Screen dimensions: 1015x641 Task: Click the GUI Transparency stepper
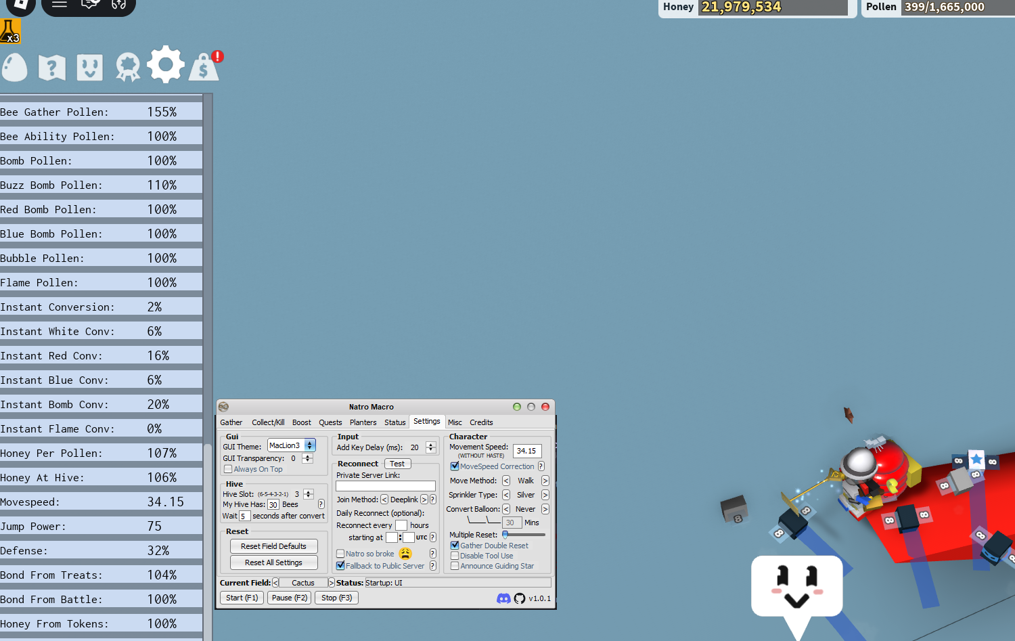pyautogui.click(x=307, y=458)
